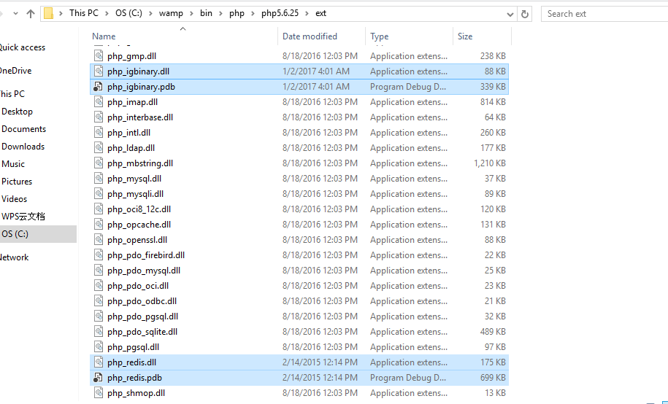Click the php_intl.dll file icon
The width and height of the screenshot is (668, 404).
click(99, 133)
